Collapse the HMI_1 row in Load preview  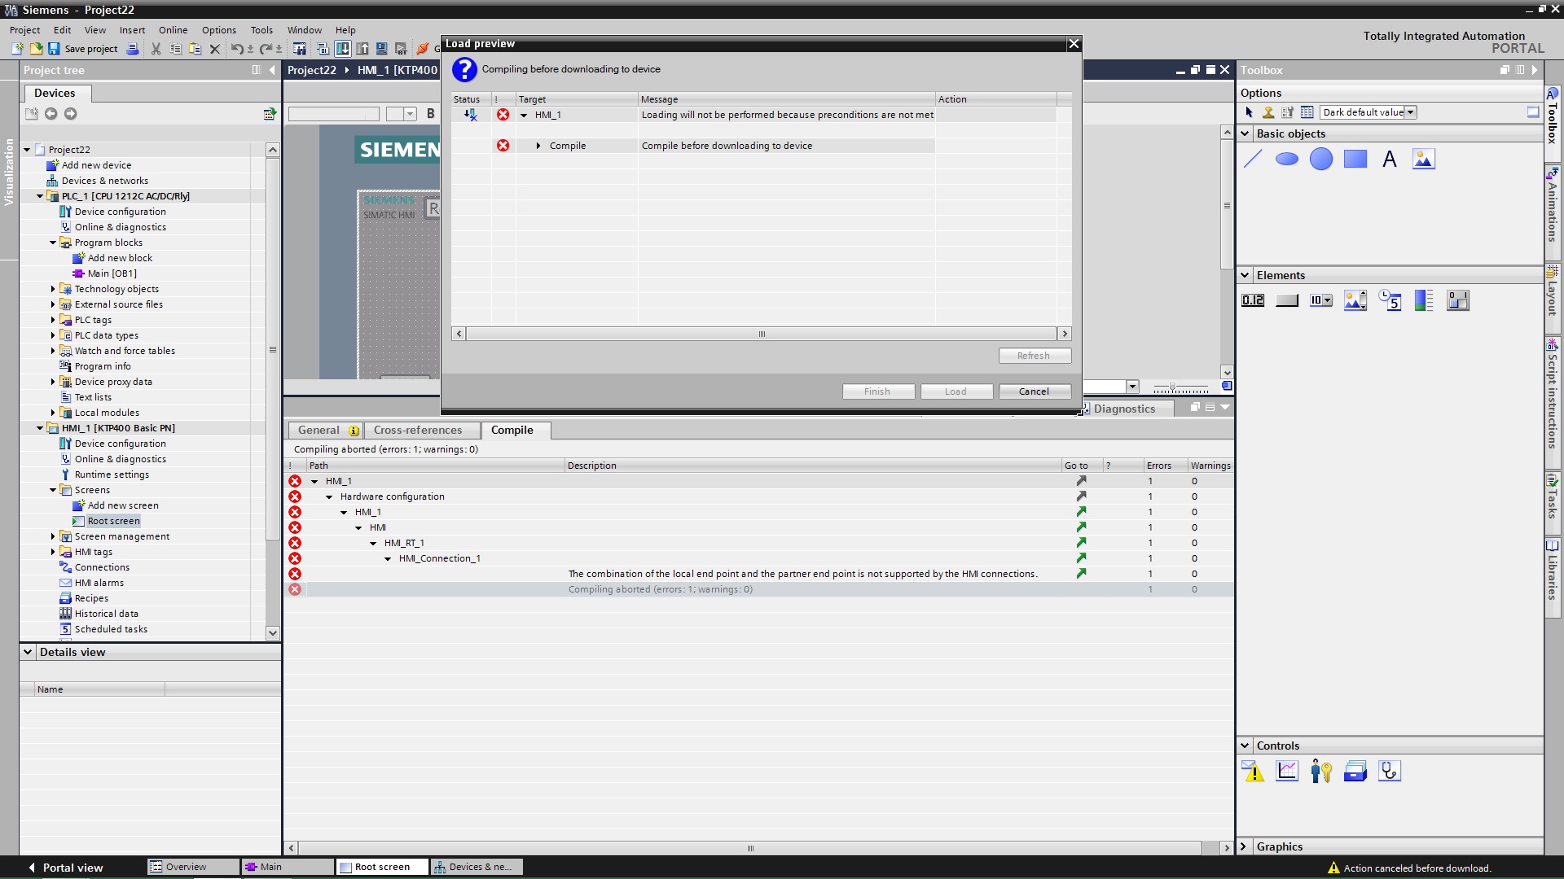click(x=524, y=116)
